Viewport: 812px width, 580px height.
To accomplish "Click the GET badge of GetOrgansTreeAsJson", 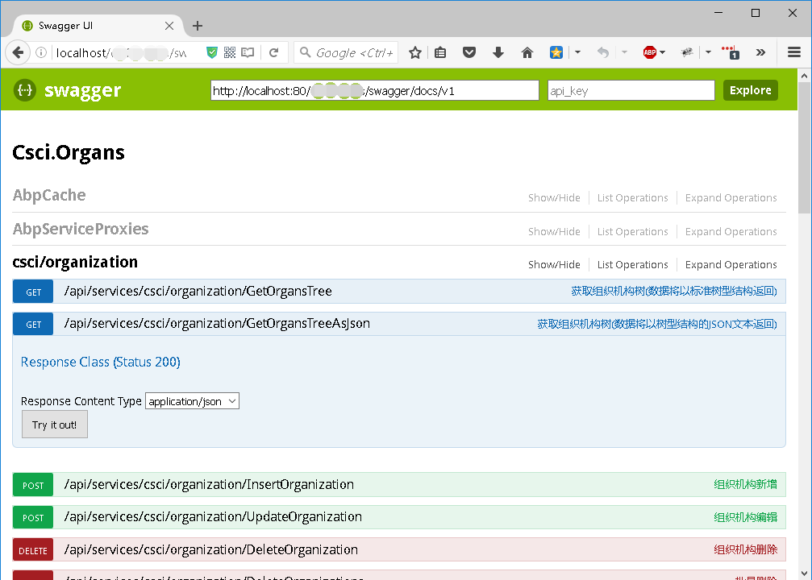I will pos(33,324).
